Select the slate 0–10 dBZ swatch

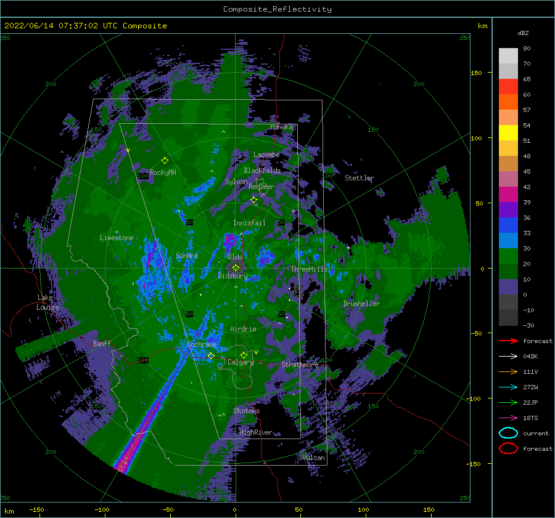coord(508,287)
